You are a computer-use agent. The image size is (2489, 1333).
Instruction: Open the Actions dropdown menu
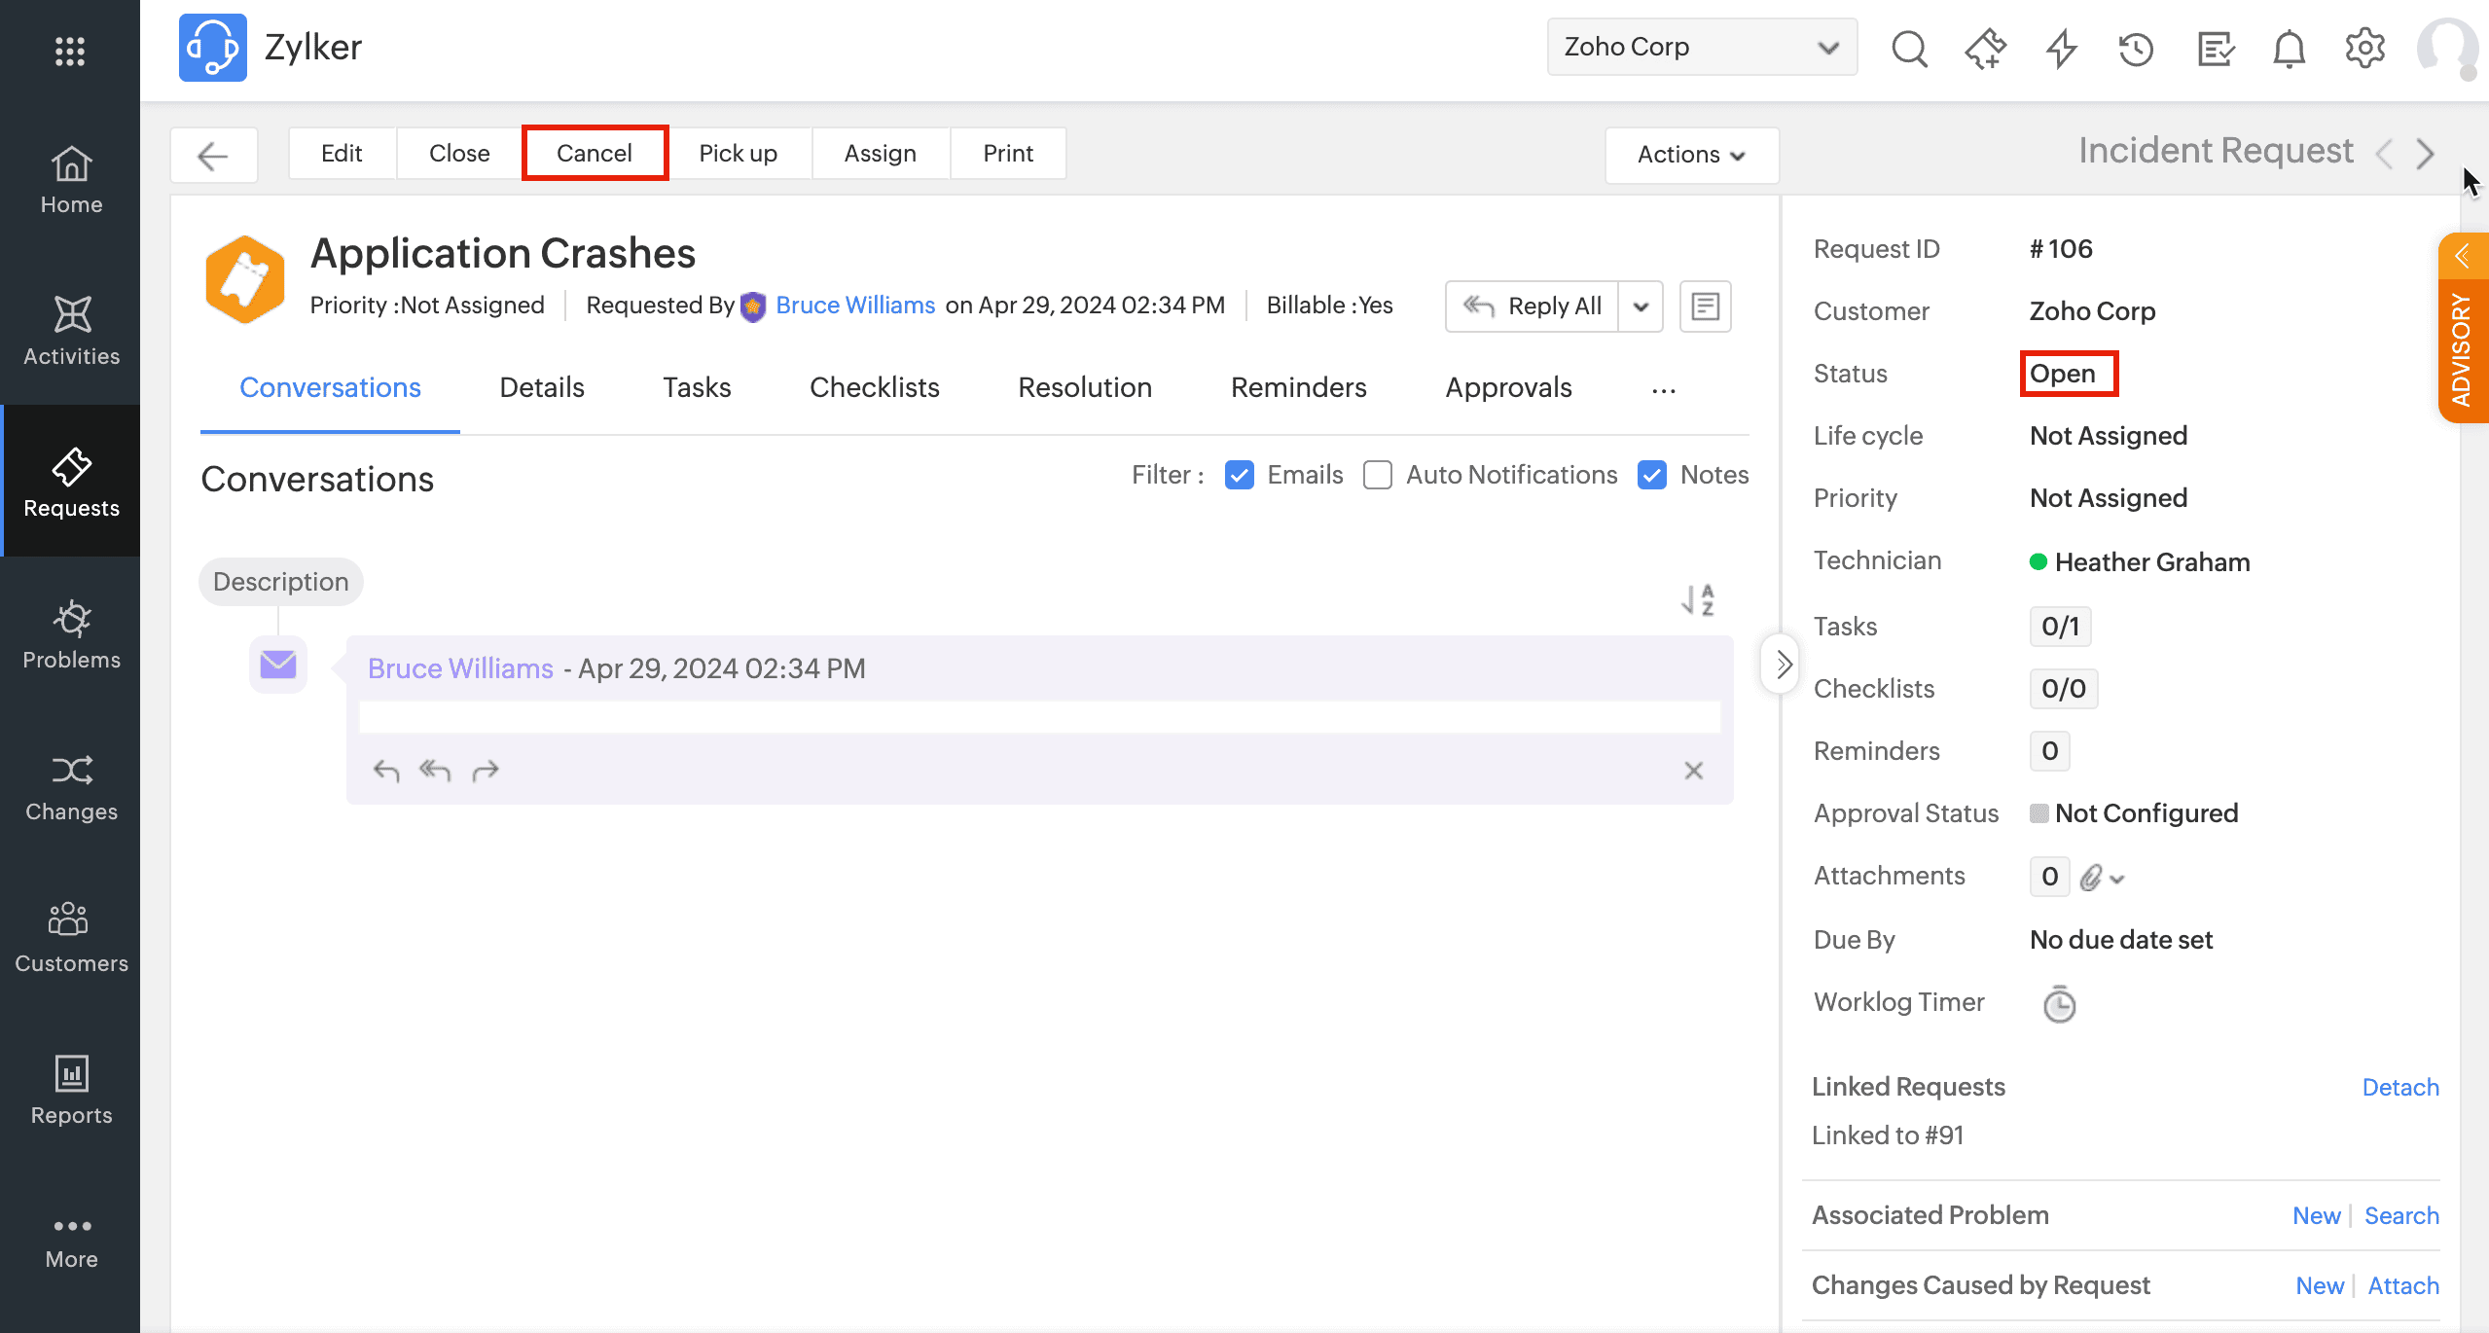pyautogui.click(x=1691, y=154)
